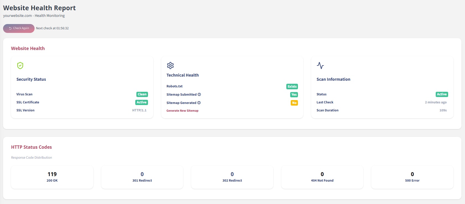
Task: Click the Active scan status badge
Action: 441,94
